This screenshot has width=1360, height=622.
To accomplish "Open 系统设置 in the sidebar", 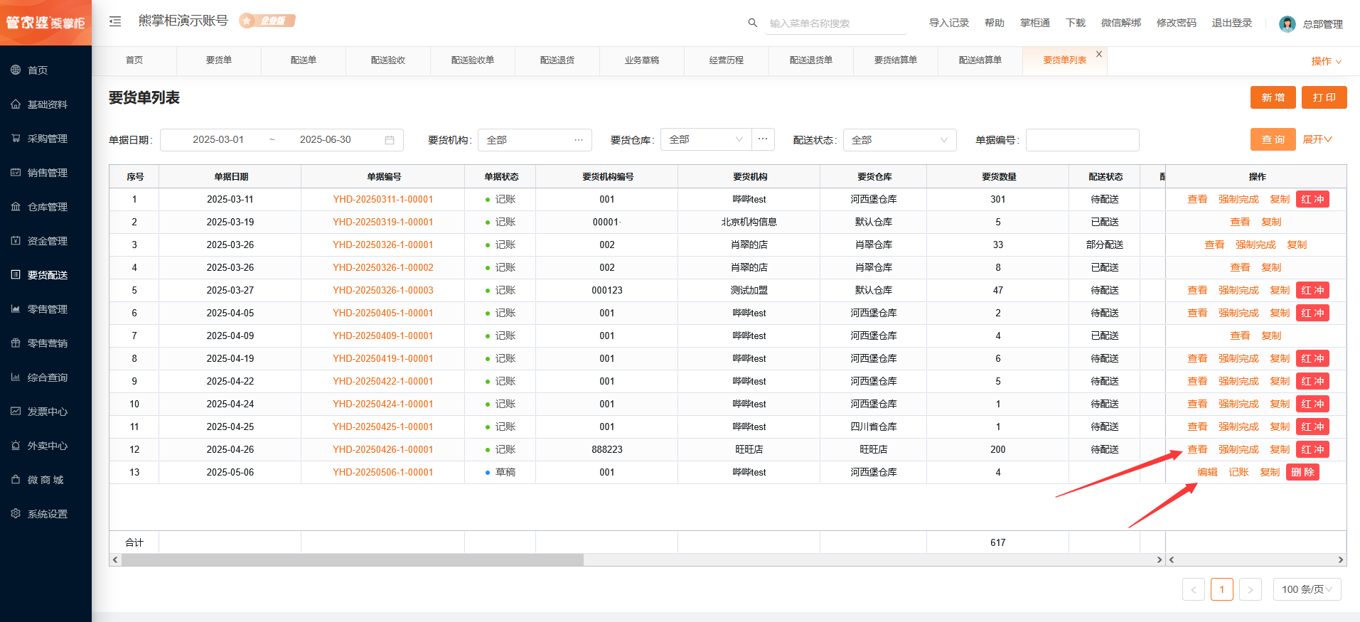I will point(47,514).
